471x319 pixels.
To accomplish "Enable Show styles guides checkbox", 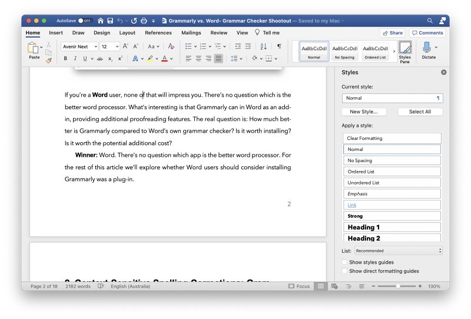I will coord(344,262).
